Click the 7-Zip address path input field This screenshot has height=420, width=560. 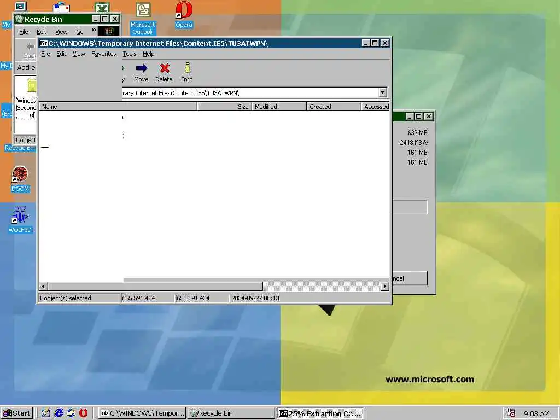tap(250, 93)
